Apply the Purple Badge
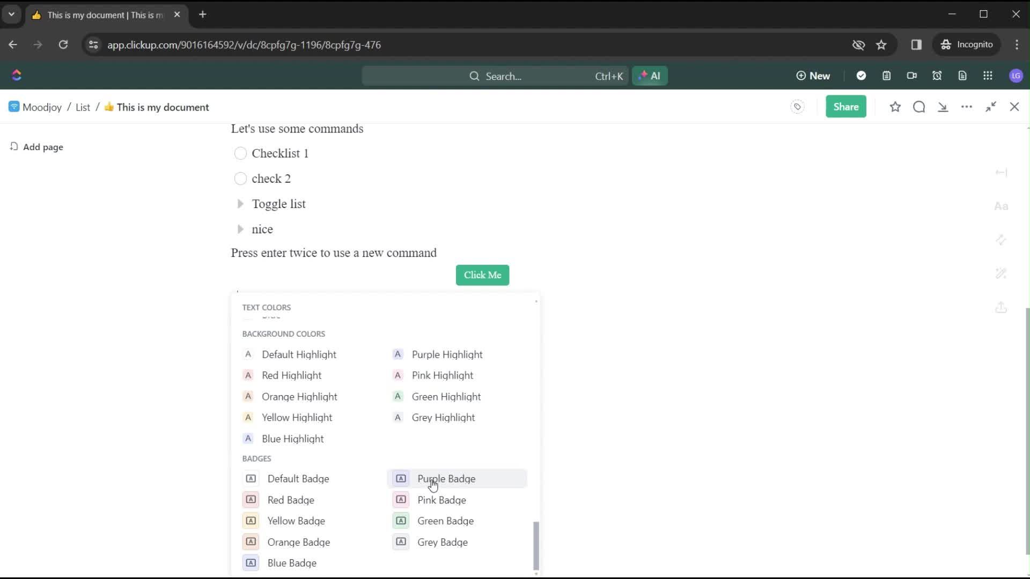This screenshot has width=1030, height=579. coord(457,479)
